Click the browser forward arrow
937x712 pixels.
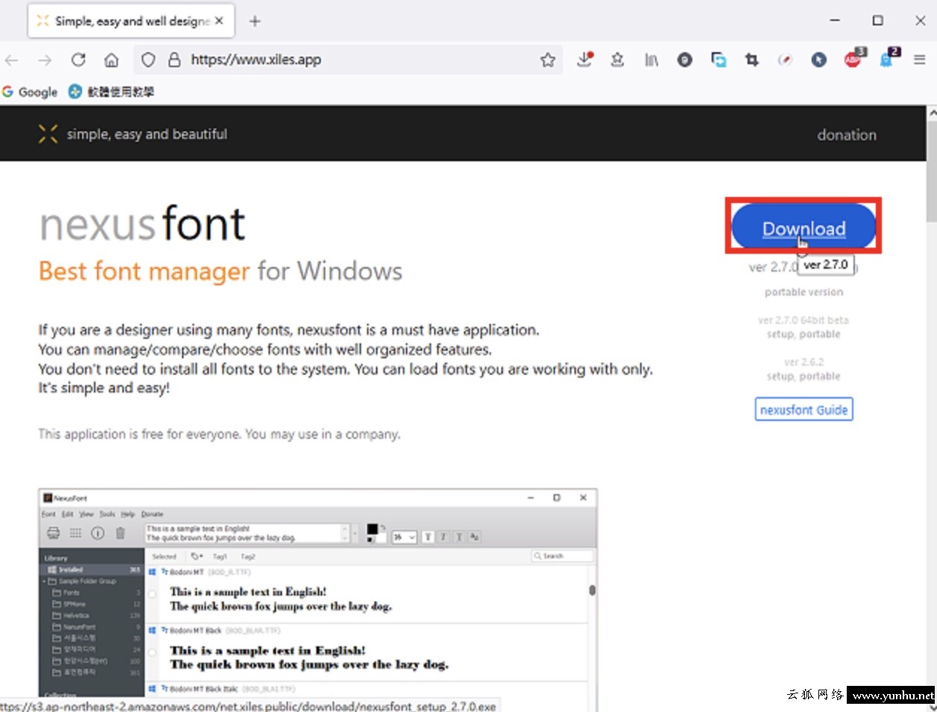click(46, 60)
